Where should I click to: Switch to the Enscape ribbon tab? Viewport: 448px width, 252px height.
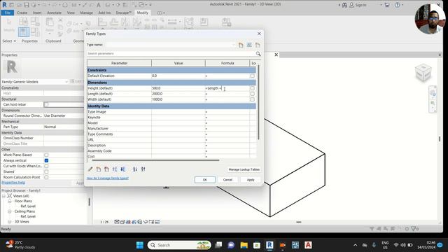(123, 13)
